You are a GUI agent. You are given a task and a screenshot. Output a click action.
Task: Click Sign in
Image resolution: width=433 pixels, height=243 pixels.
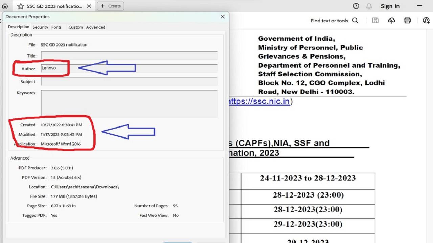(x=390, y=6)
